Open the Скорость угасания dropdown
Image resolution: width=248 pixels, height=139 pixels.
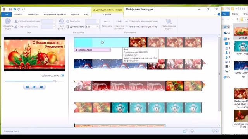(54, 27)
